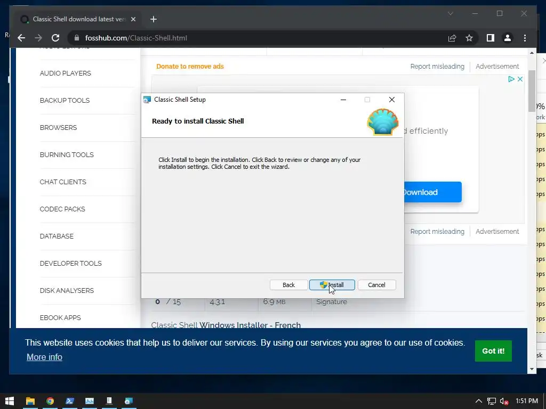Click the site lock icon in address bar
Screen dimensions: 546x409
77,38
